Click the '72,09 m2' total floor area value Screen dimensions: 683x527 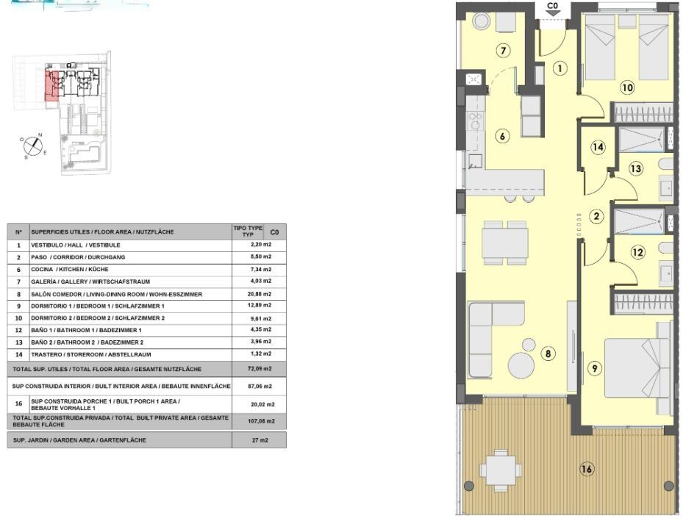[x=260, y=368]
